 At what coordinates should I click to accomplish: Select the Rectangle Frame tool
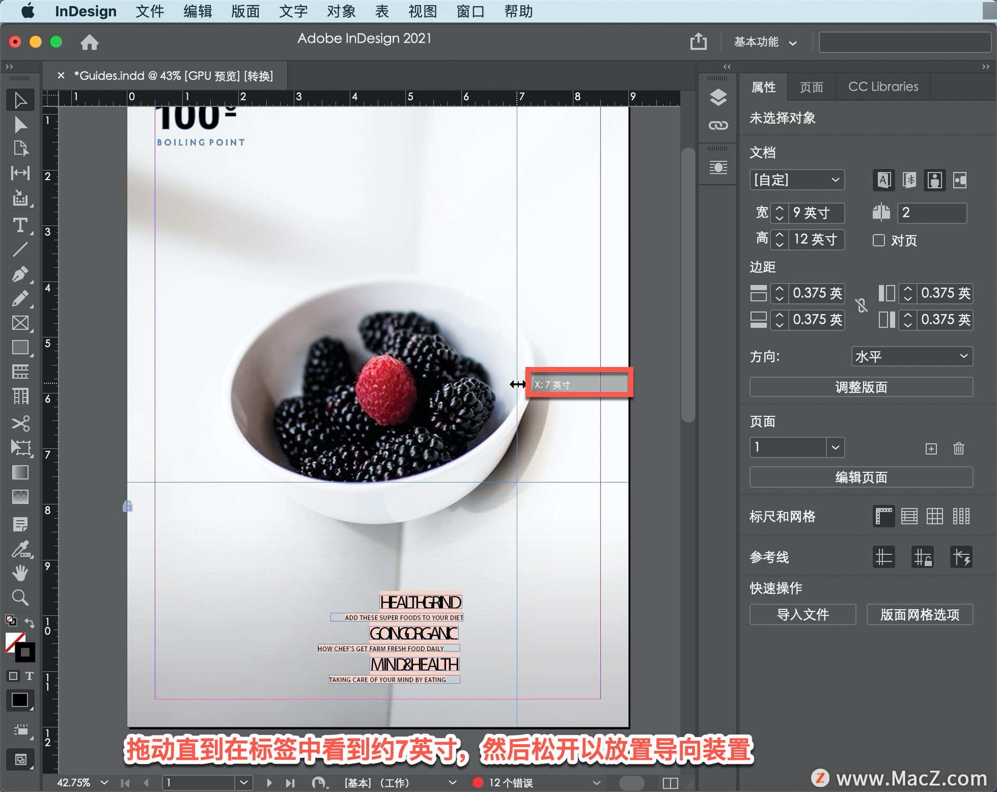coord(20,323)
